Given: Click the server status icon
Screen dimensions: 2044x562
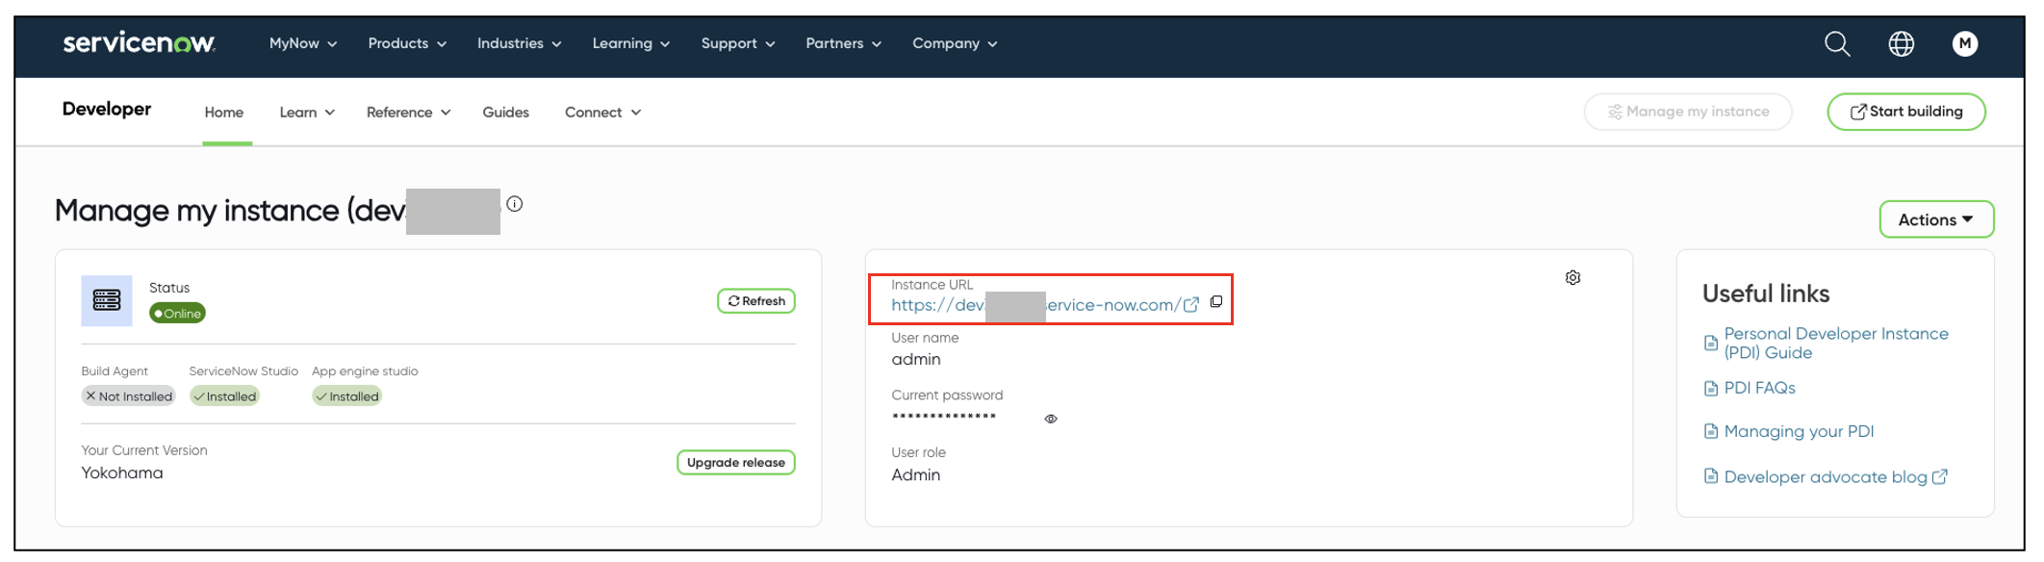Looking at the screenshot, I should pyautogui.click(x=107, y=300).
